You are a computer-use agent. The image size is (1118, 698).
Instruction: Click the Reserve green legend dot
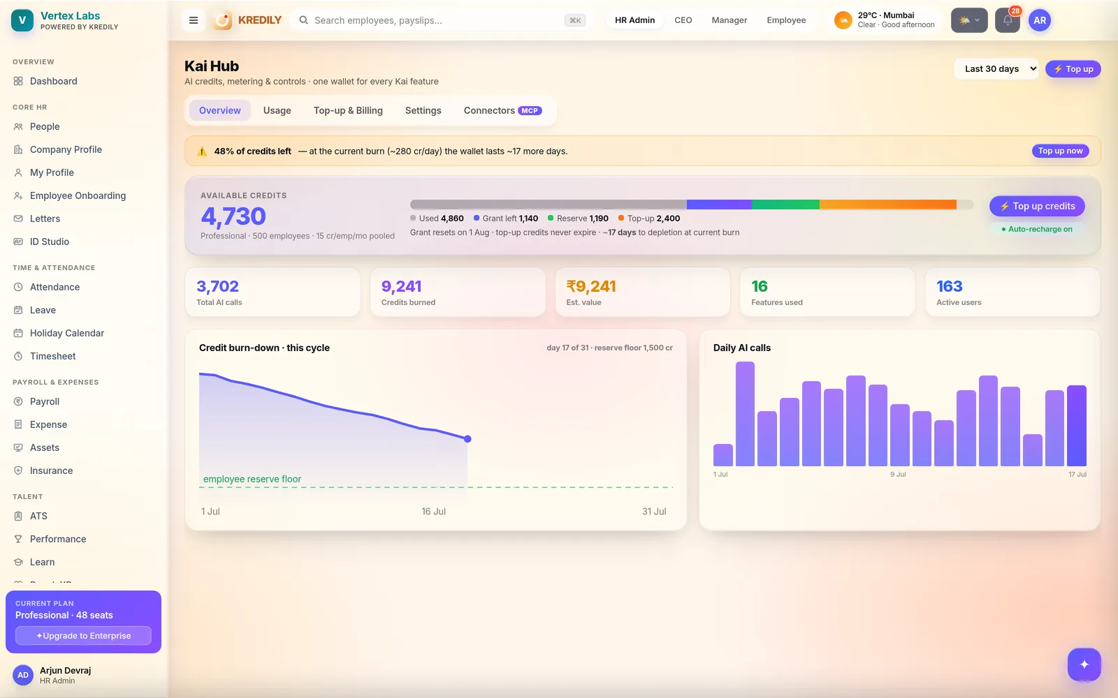click(x=551, y=218)
